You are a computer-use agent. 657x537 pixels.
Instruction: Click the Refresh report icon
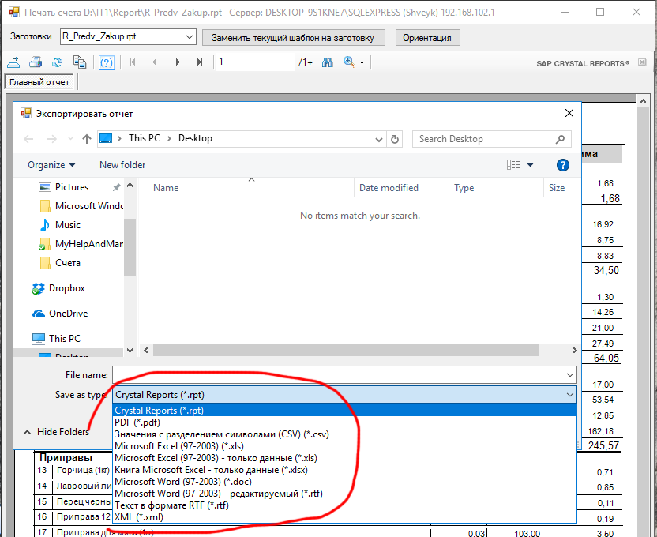pos(58,62)
